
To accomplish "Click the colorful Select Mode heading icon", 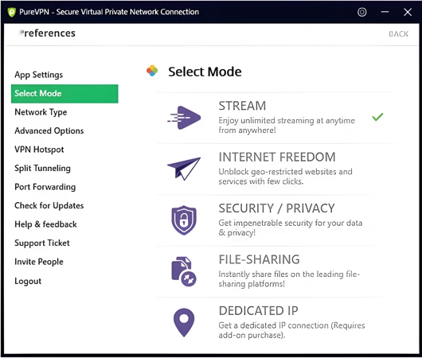I will click(152, 71).
